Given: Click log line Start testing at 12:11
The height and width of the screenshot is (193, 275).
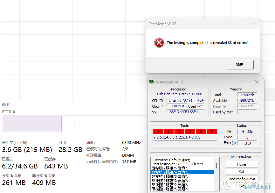Looking at the screenshot, I should click(177, 164).
